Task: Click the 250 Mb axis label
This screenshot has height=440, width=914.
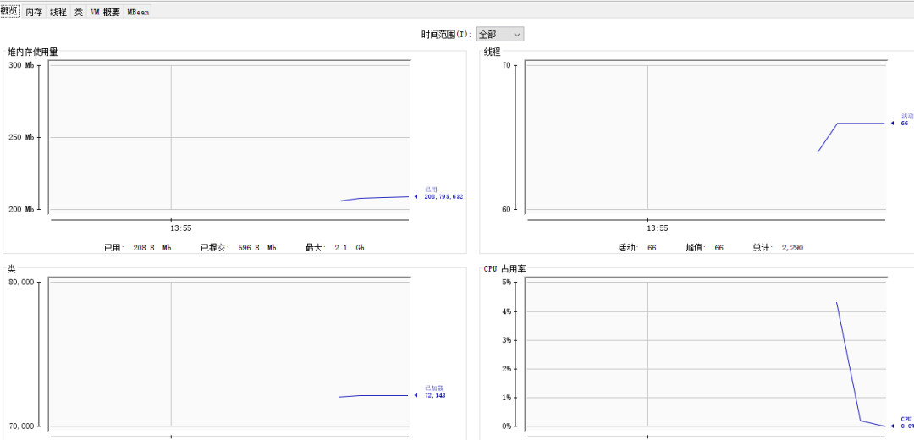Action: [x=21, y=138]
